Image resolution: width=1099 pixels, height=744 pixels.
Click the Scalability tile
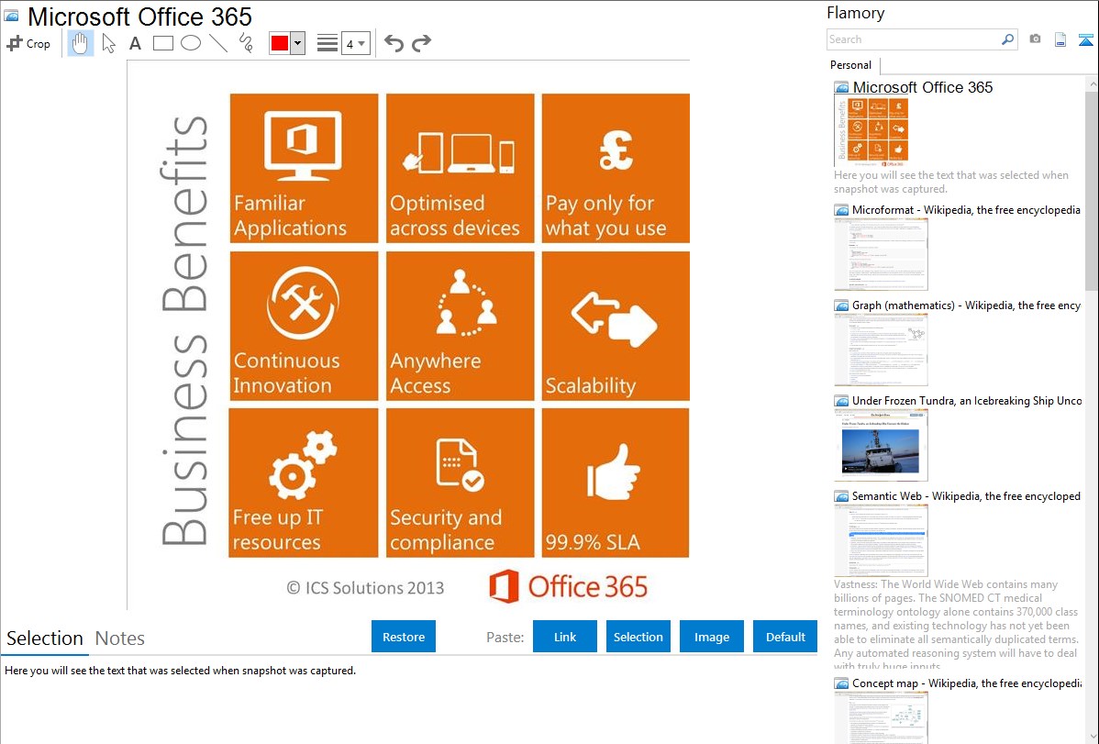pos(616,326)
